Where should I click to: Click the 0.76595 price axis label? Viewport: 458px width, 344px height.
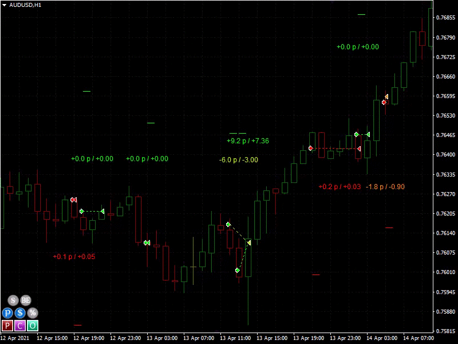[446, 96]
